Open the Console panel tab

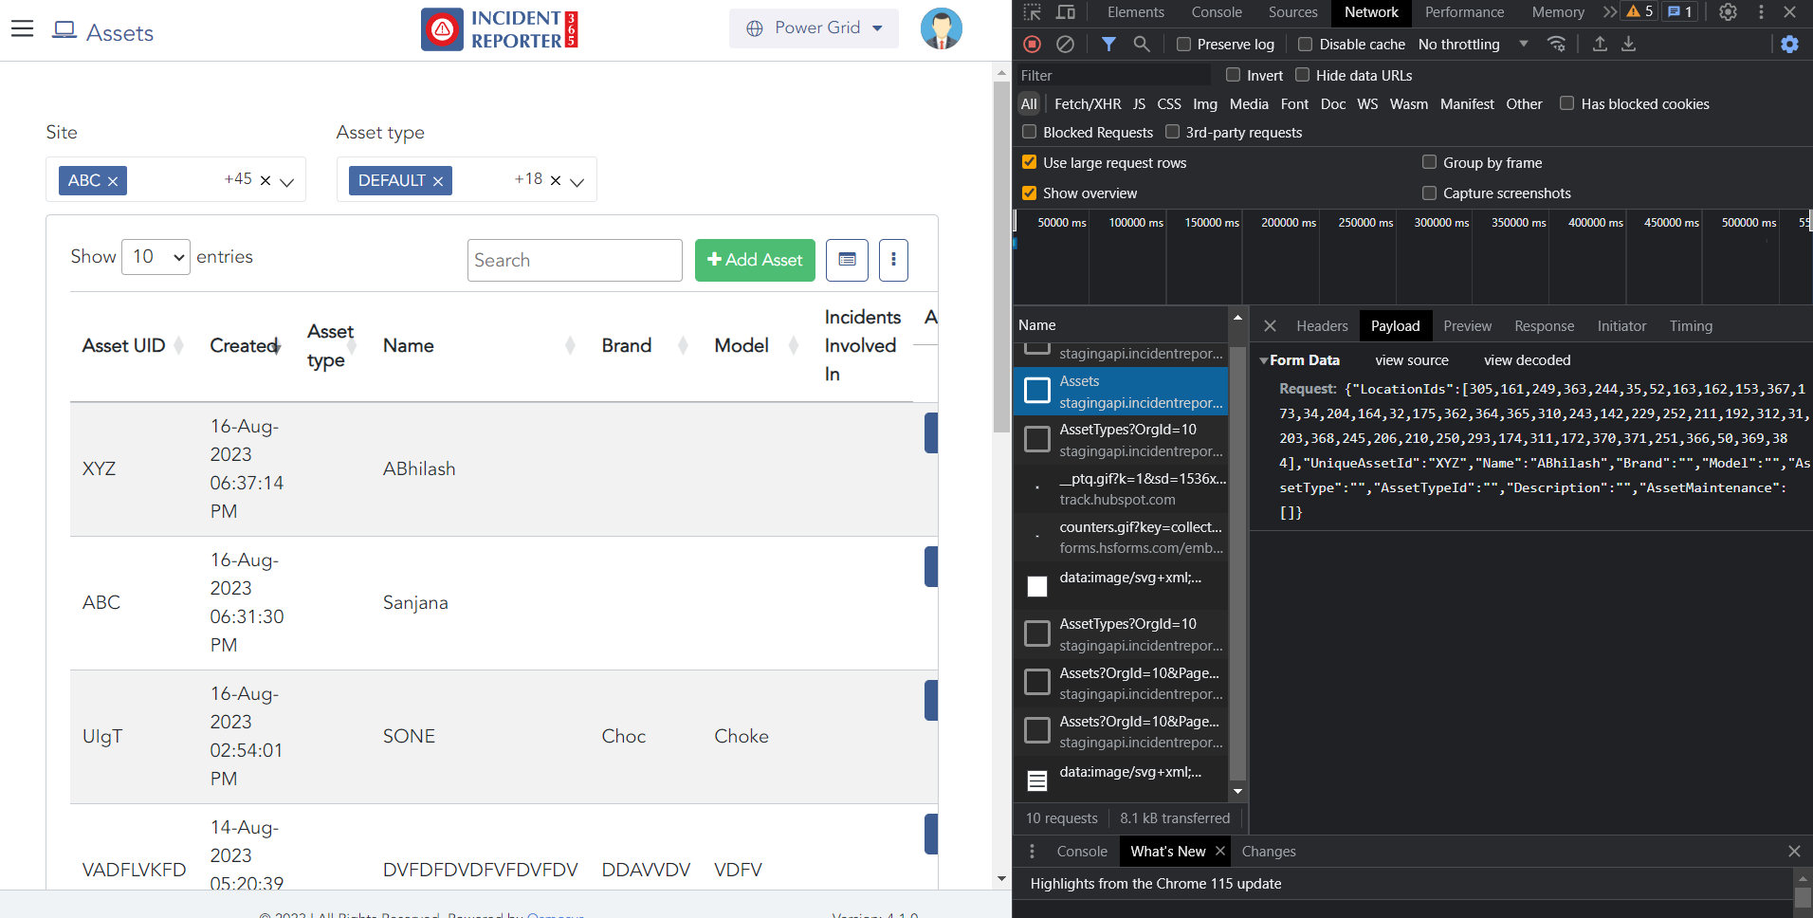point(1216,12)
